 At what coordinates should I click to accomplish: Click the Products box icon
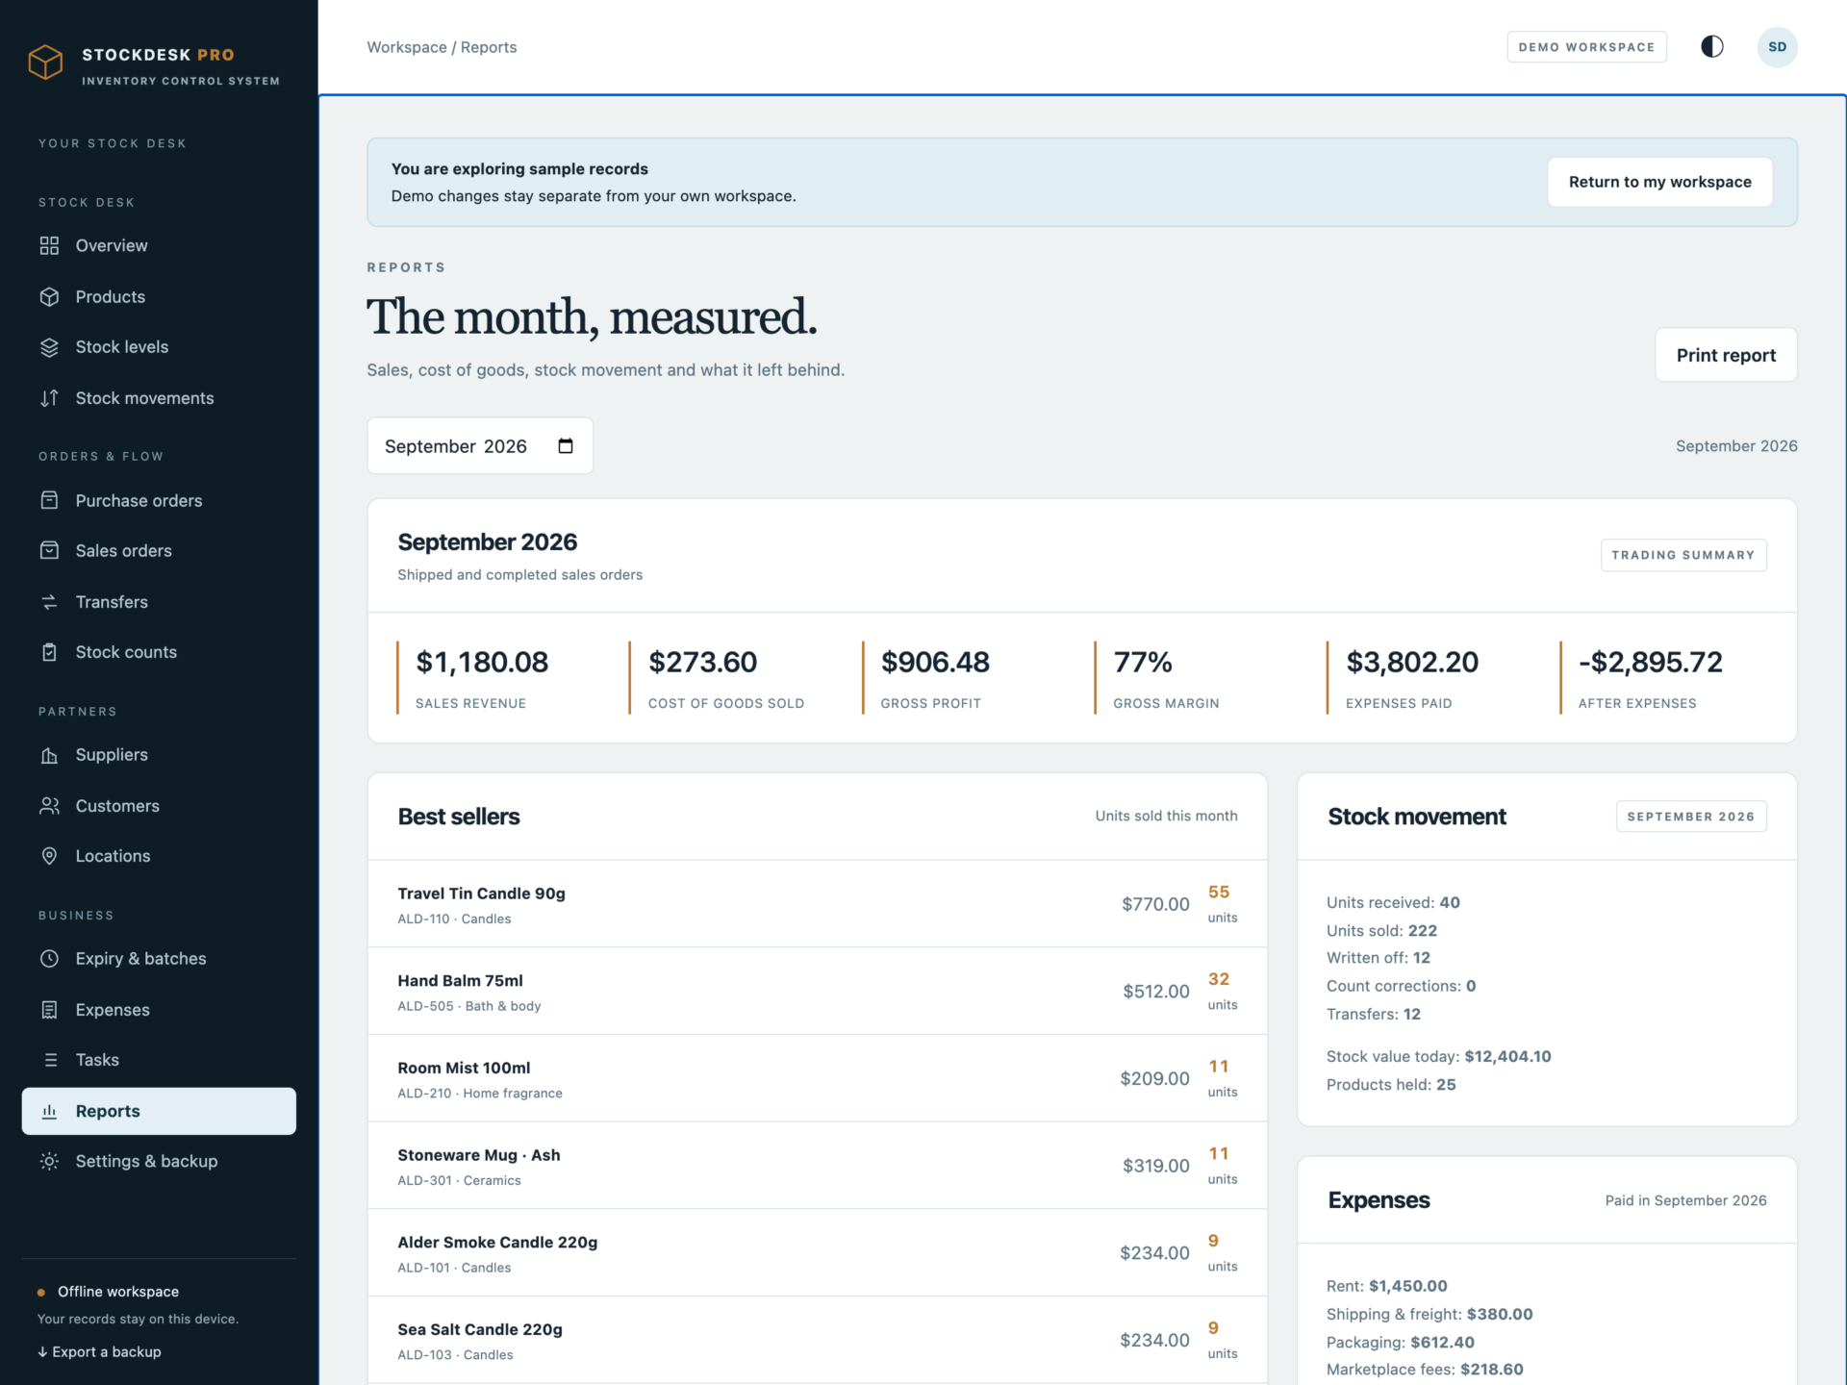[x=49, y=296]
